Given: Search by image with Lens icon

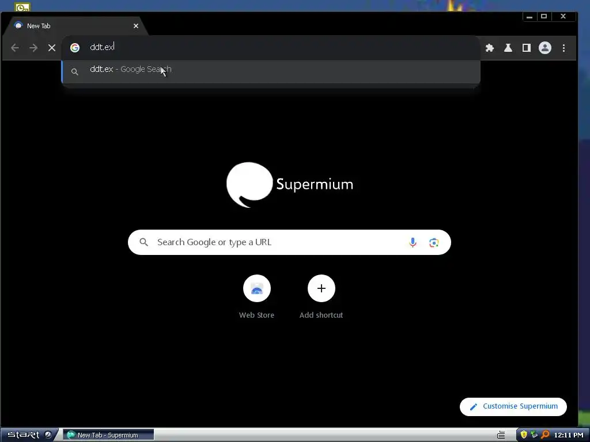Looking at the screenshot, I should click(x=434, y=242).
